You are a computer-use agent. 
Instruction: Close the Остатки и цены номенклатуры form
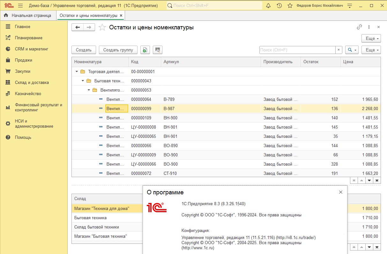(378, 27)
